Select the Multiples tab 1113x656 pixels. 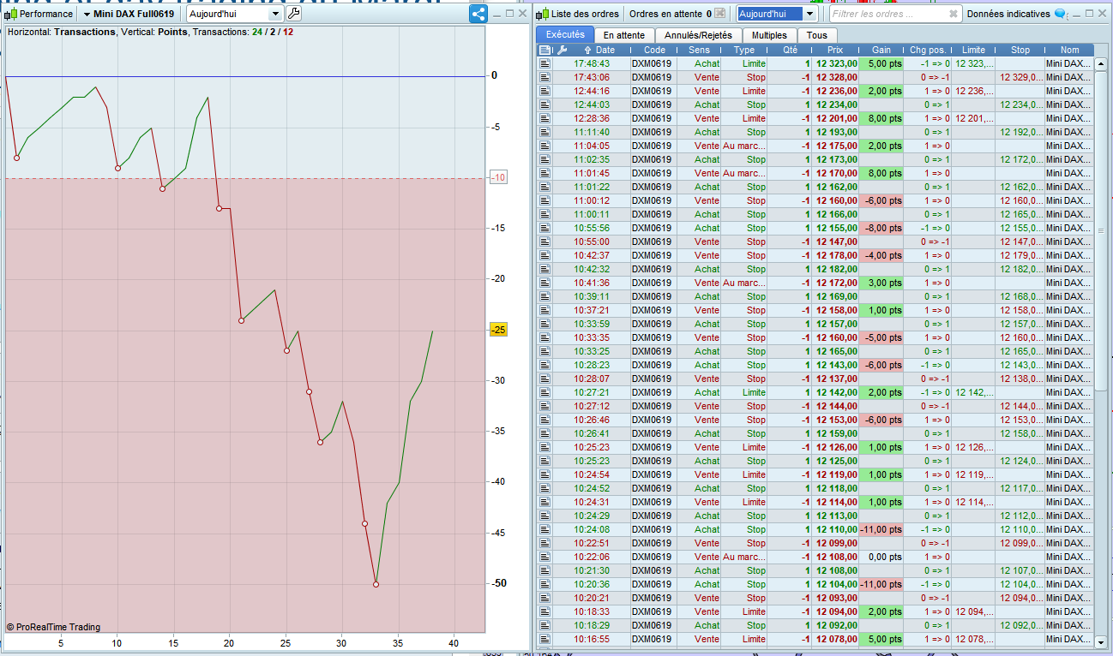pos(769,35)
